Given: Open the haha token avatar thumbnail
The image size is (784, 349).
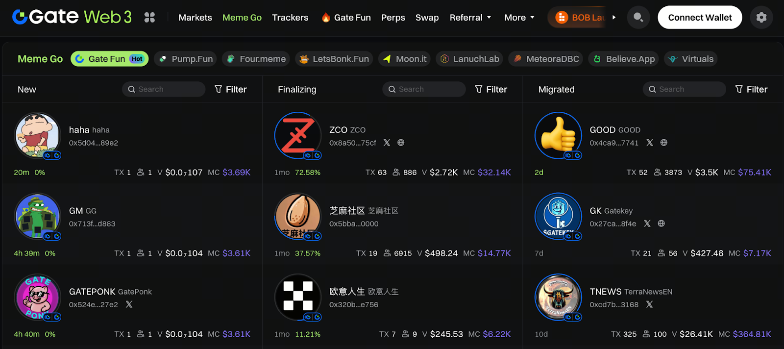Looking at the screenshot, I should coord(38,136).
